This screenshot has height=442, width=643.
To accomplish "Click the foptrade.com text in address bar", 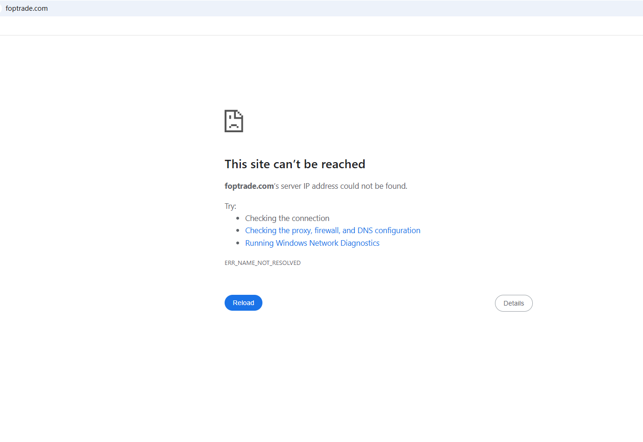I will point(27,8).
